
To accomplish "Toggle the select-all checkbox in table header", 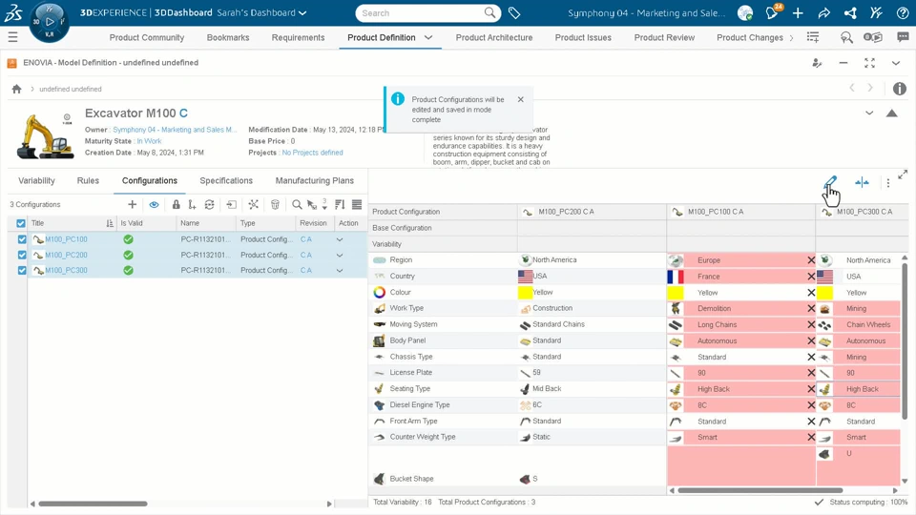I will [x=21, y=223].
